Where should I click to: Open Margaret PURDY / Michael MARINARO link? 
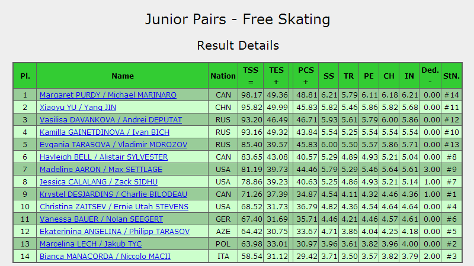pyautogui.click(x=108, y=95)
